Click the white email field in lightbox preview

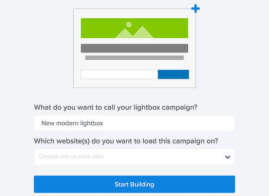coord(119,75)
